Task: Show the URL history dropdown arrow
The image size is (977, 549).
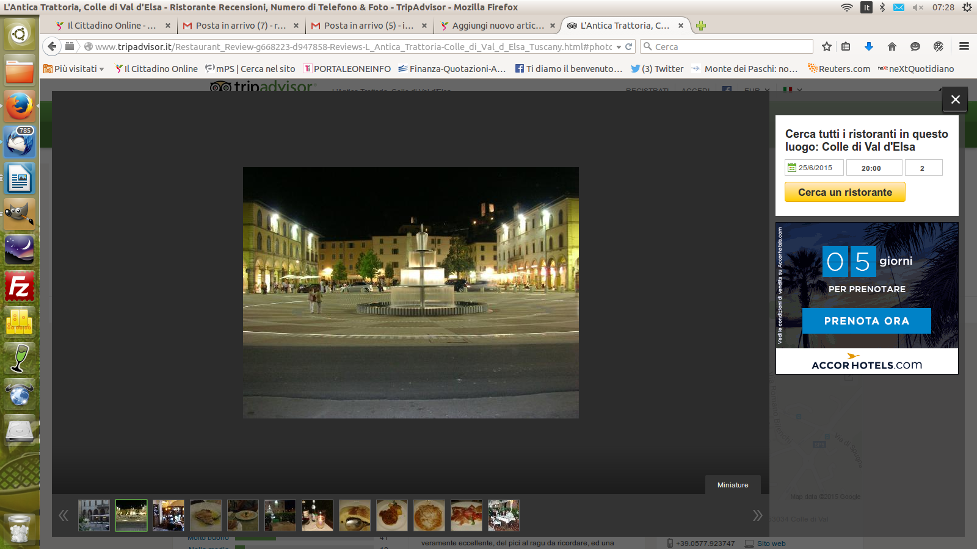Action: pos(619,47)
